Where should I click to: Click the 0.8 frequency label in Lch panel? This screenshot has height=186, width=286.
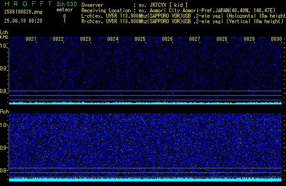tap(3, 91)
